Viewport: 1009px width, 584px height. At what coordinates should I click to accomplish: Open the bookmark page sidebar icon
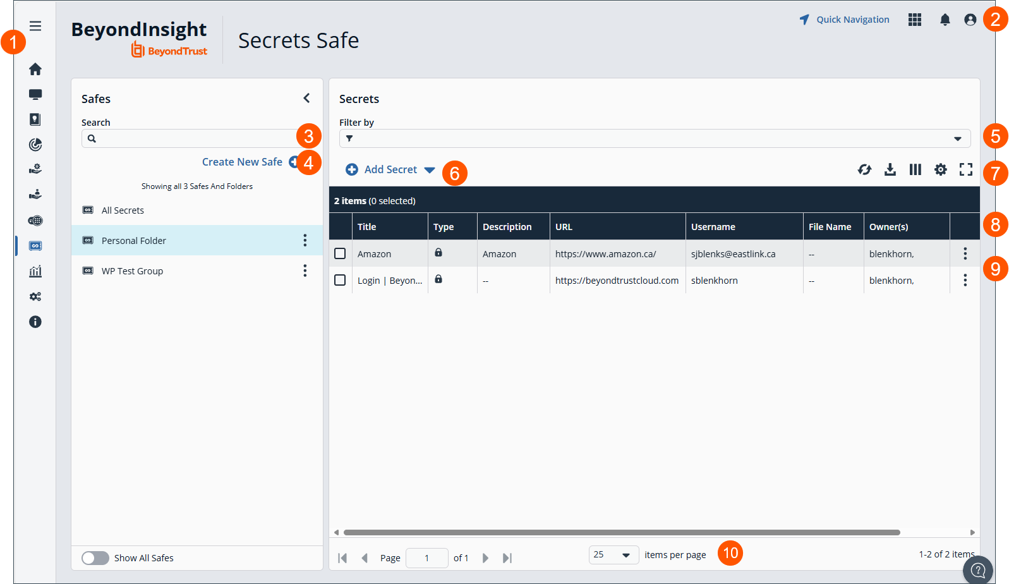coord(35,119)
